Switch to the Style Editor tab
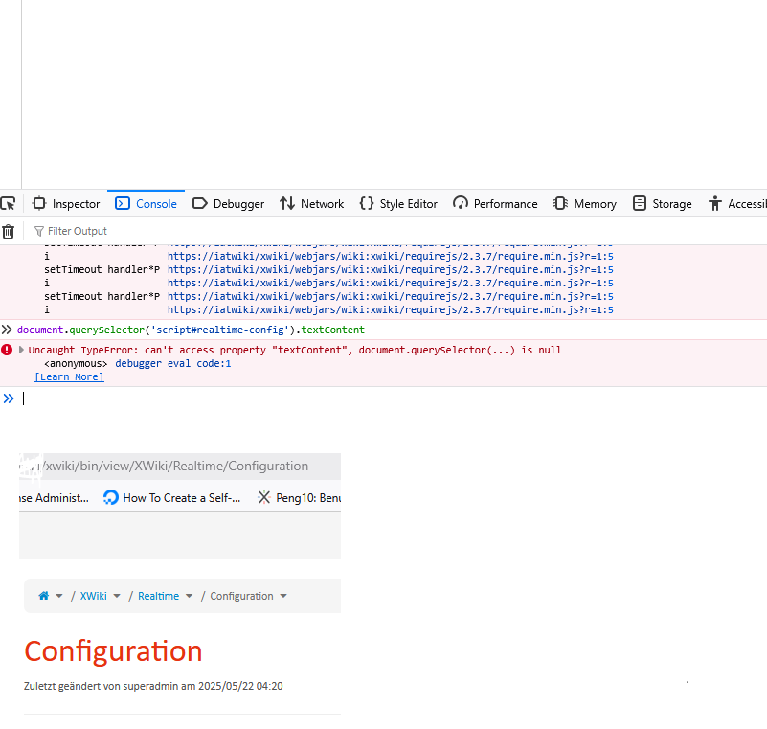This screenshot has width=767, height=729. tap(397, 203)
